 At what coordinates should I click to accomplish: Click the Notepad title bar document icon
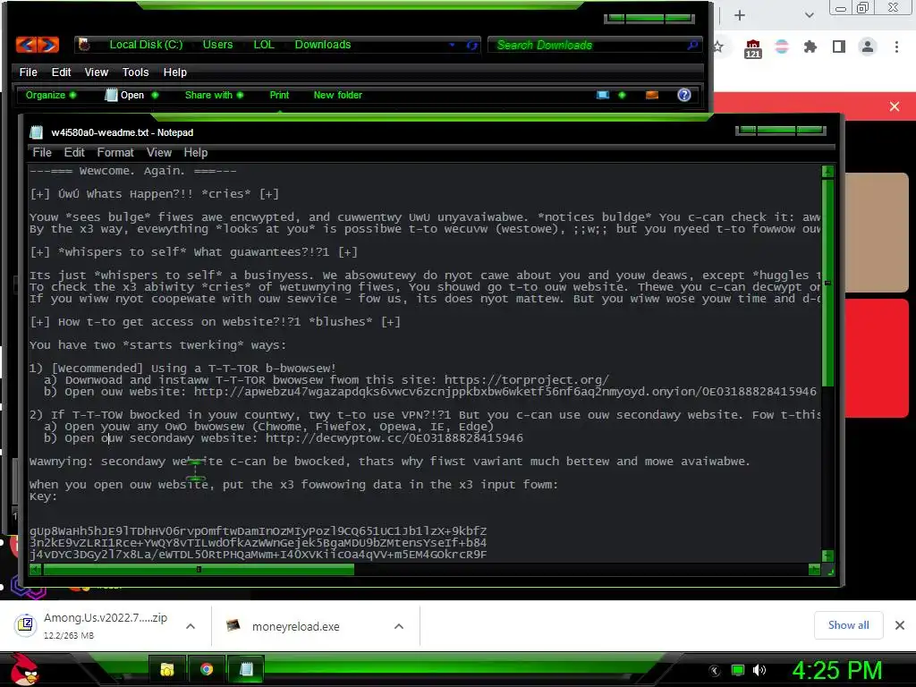(36, 132)
